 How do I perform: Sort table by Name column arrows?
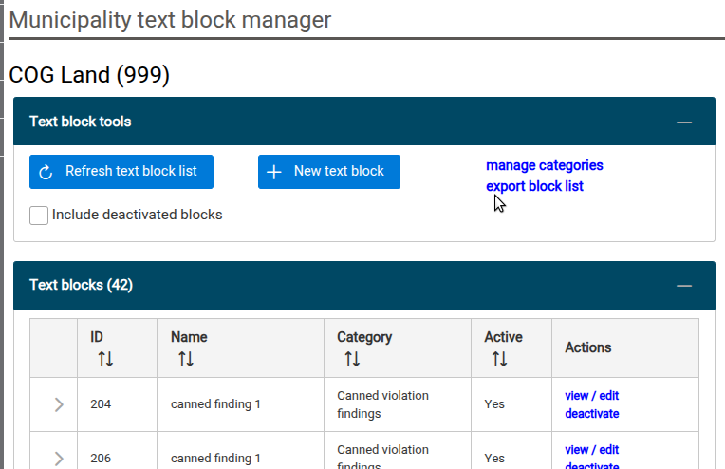pos(186,359)
